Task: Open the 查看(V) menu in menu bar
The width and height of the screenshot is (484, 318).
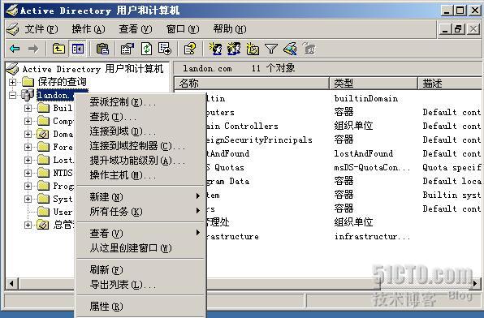Action: (136, 29)
